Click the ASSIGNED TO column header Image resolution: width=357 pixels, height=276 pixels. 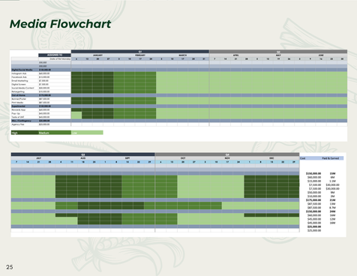[55, 55]
